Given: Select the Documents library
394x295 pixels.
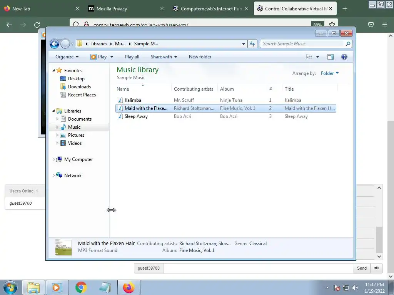Looking at the screenshot, I should [x=80, y=119].
